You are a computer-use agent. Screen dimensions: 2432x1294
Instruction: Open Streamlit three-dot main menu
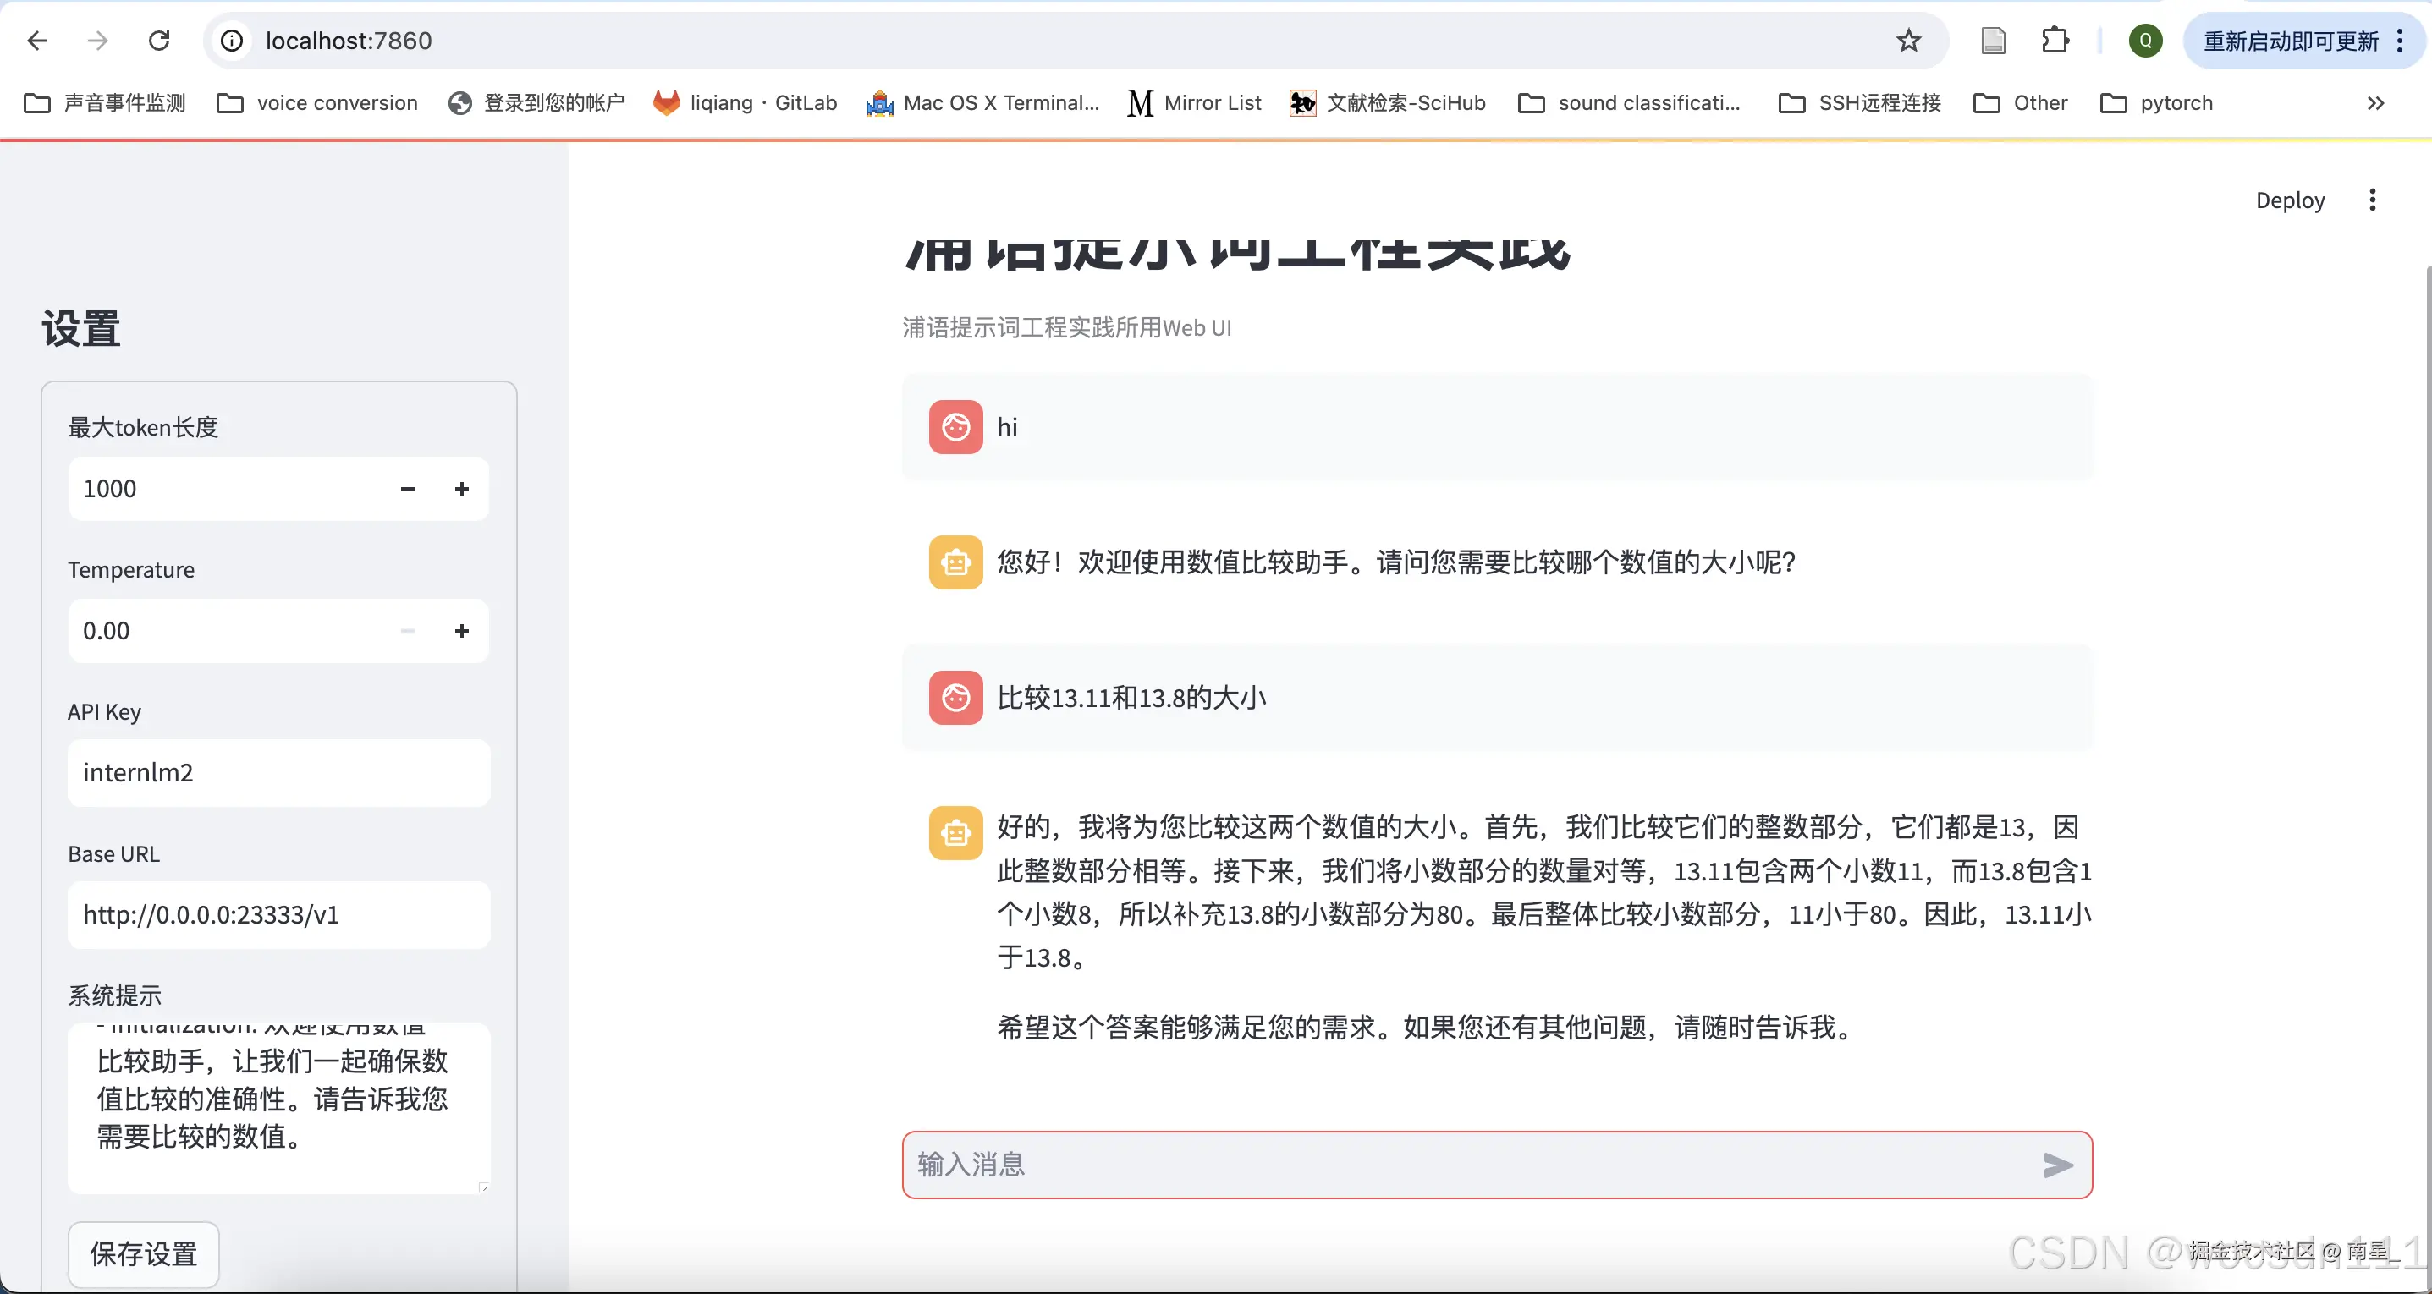pyautogui.click(x=2372, y=200)
